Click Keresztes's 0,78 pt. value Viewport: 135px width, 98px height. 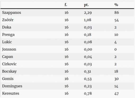(88, 93)
